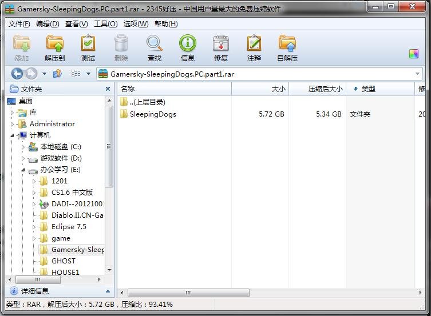Image resolution: width=431 pixels, height=316 pixels.
Task: Click the folder tree vertical scrollbar thumb
Action: (x=109, y=146)
